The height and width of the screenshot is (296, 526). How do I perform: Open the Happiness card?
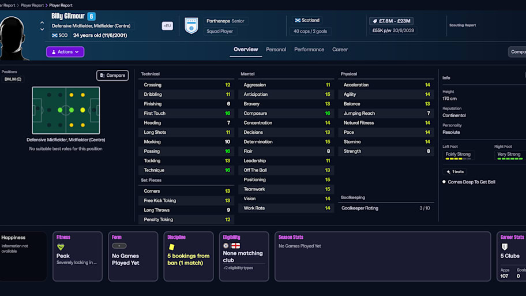point(23,256)
